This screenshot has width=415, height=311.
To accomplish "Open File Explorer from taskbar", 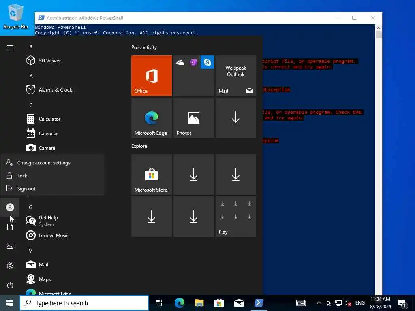I will coord(199,303).
